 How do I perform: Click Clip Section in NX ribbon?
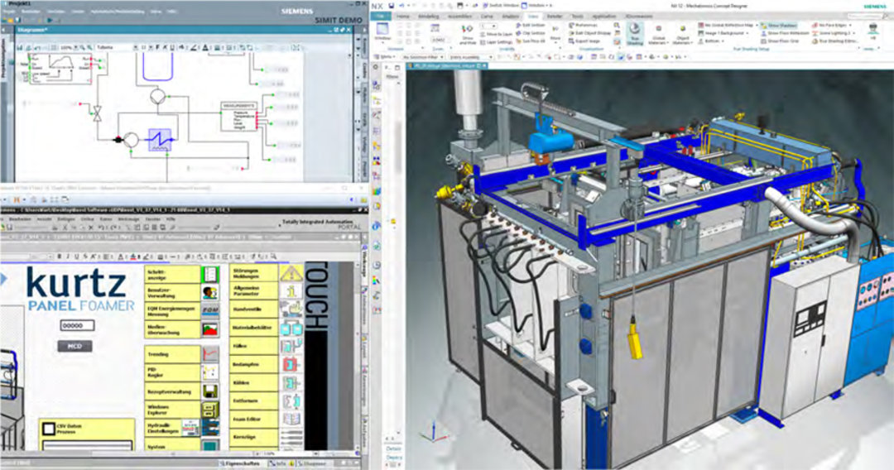[531, 34]
